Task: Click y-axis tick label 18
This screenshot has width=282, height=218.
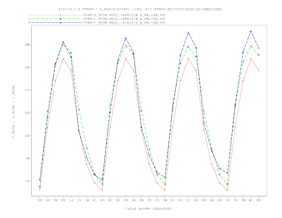Action: [x=27, y=158]
